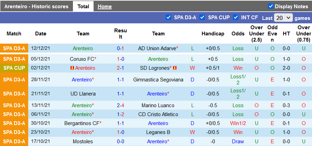Click Mostoles team link

83,141
